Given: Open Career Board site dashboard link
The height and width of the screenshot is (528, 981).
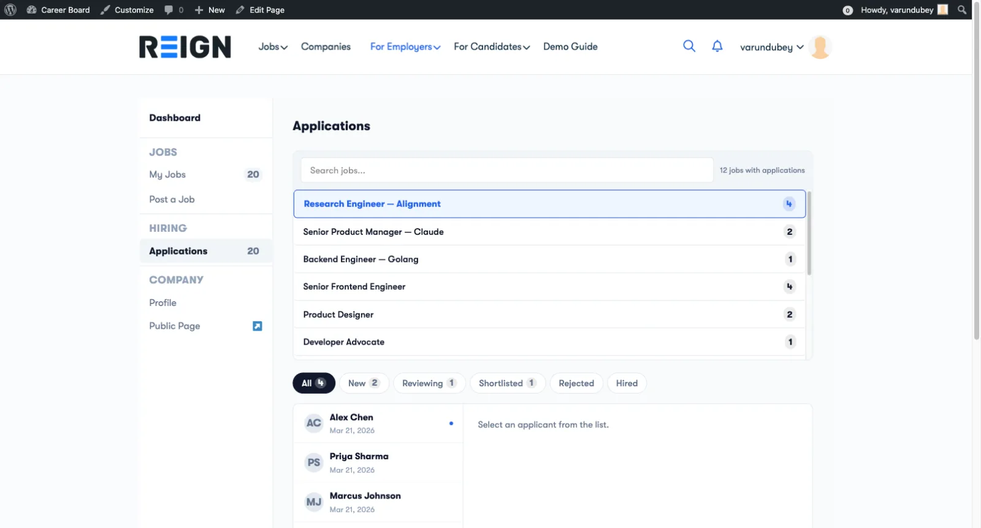Looking at the screenshot, I should point(58,10).
